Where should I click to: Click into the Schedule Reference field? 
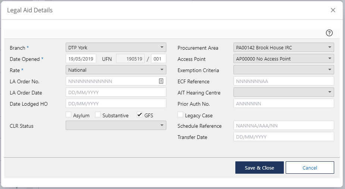tap(283, 126)
